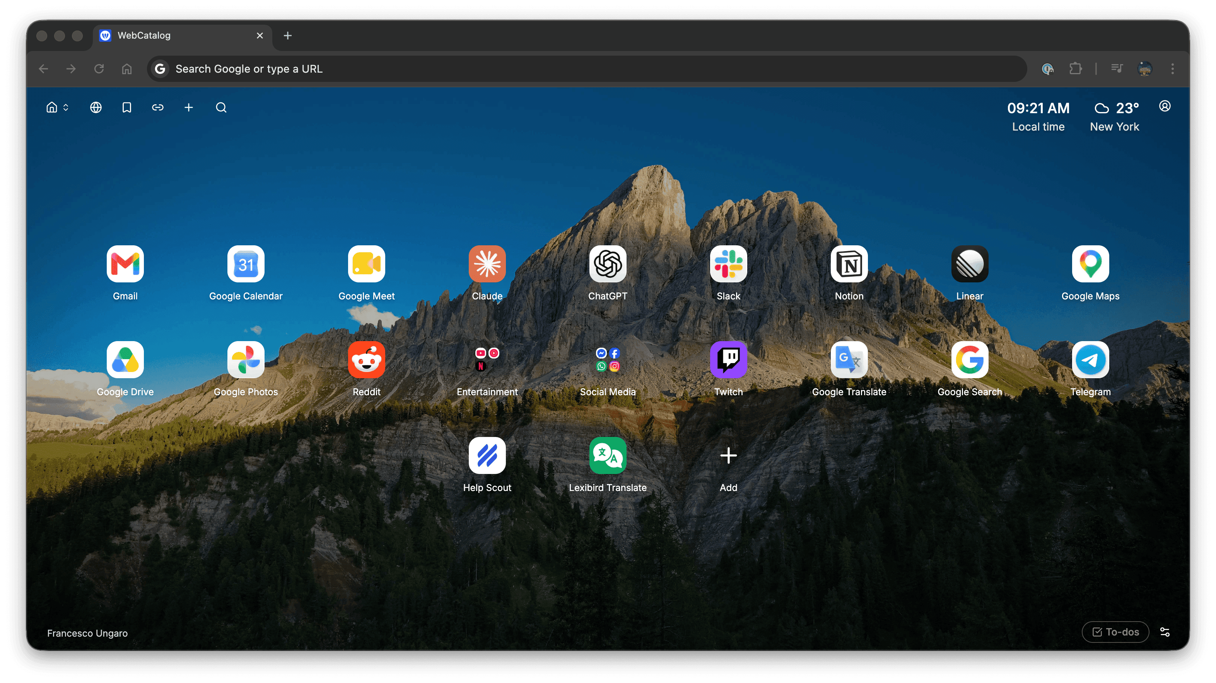Select the WebCatalog browser tab
The height and width of the screenshot is (683, 1216).
click(182, 36)
